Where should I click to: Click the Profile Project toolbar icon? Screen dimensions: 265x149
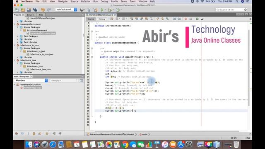pos(118,10)
